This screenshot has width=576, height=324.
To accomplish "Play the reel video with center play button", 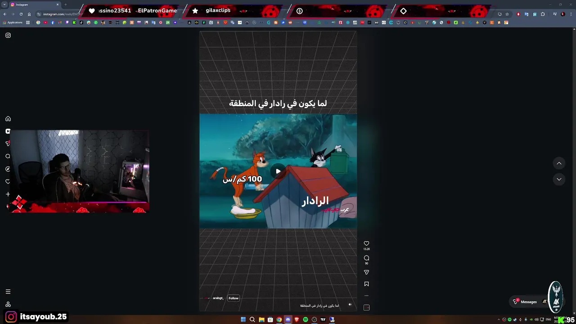I will pos(278,171).
